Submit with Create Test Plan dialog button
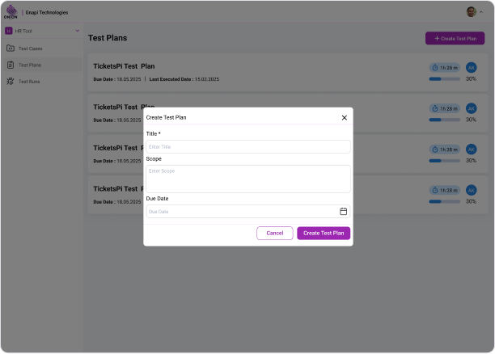This screenshot has width=495, height=354. pos(324,233)
